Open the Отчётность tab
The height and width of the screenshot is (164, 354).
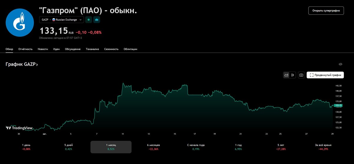click(25, 49)
